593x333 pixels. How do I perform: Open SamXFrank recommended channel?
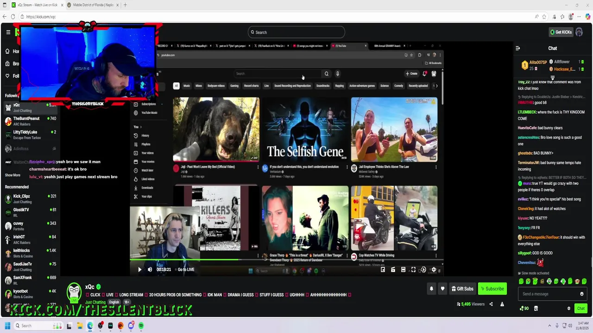click(30, 280)
